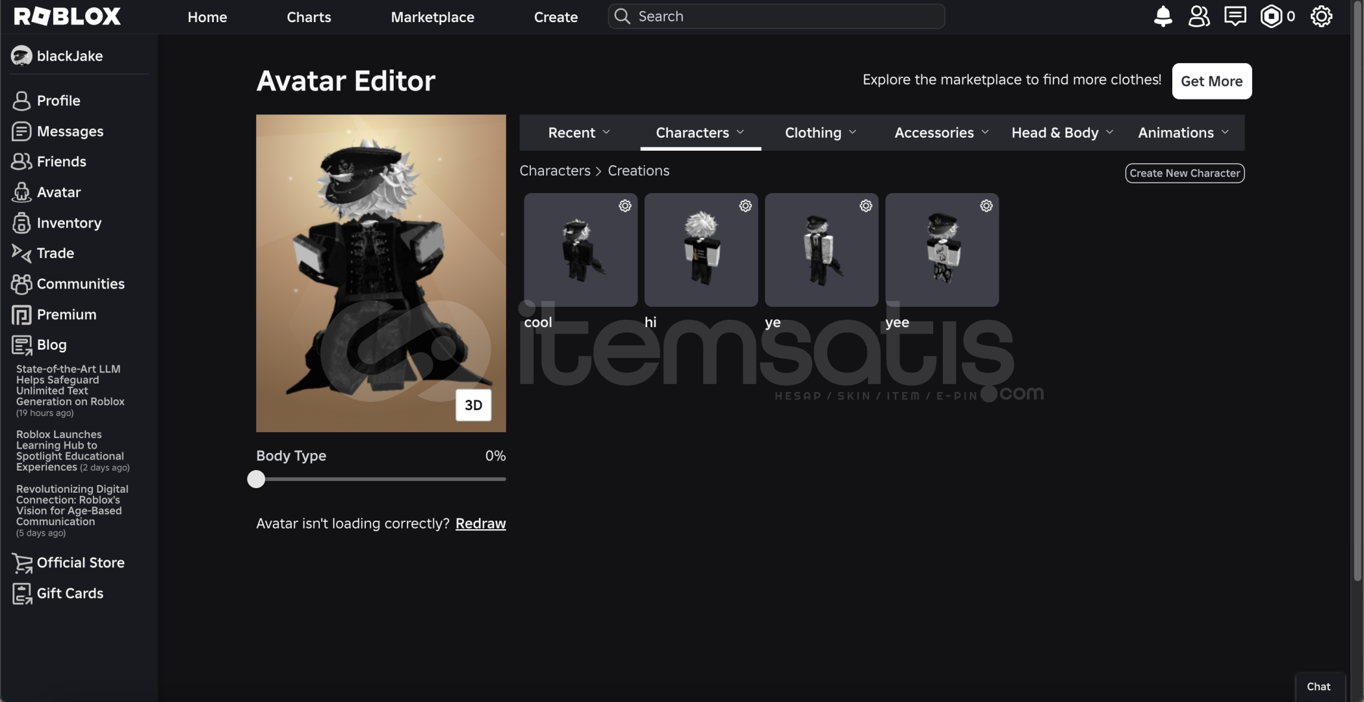Open Roblox Launches Learning Hub blog post

(72, 450)
